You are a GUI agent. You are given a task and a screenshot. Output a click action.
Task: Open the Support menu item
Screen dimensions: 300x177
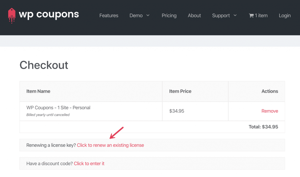tap(221, 16)
